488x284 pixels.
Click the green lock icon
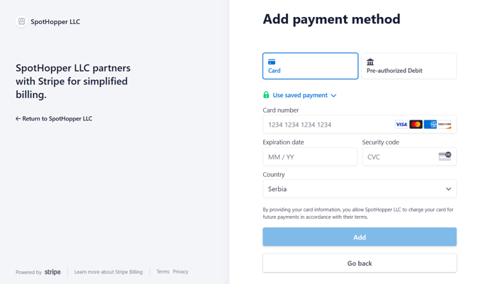[x=266, y=95]
